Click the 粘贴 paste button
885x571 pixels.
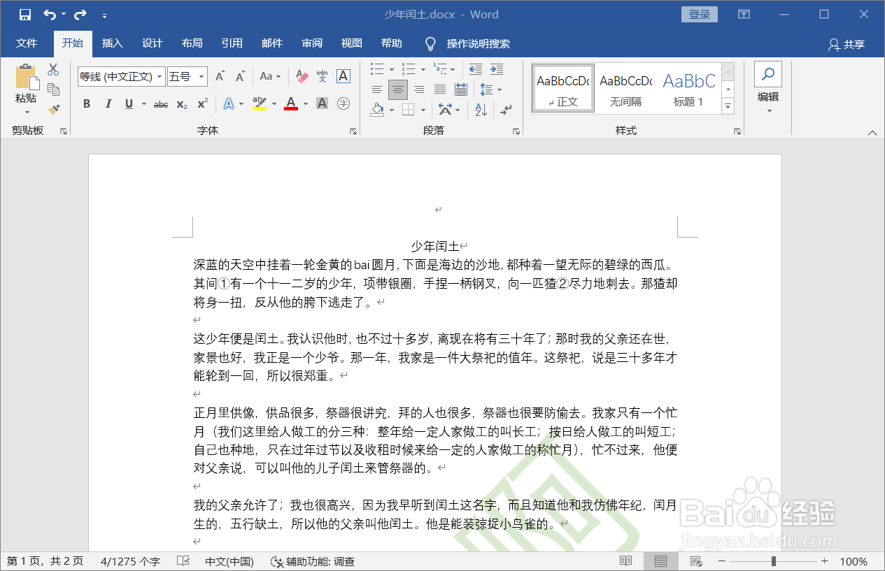coord(26,83)
